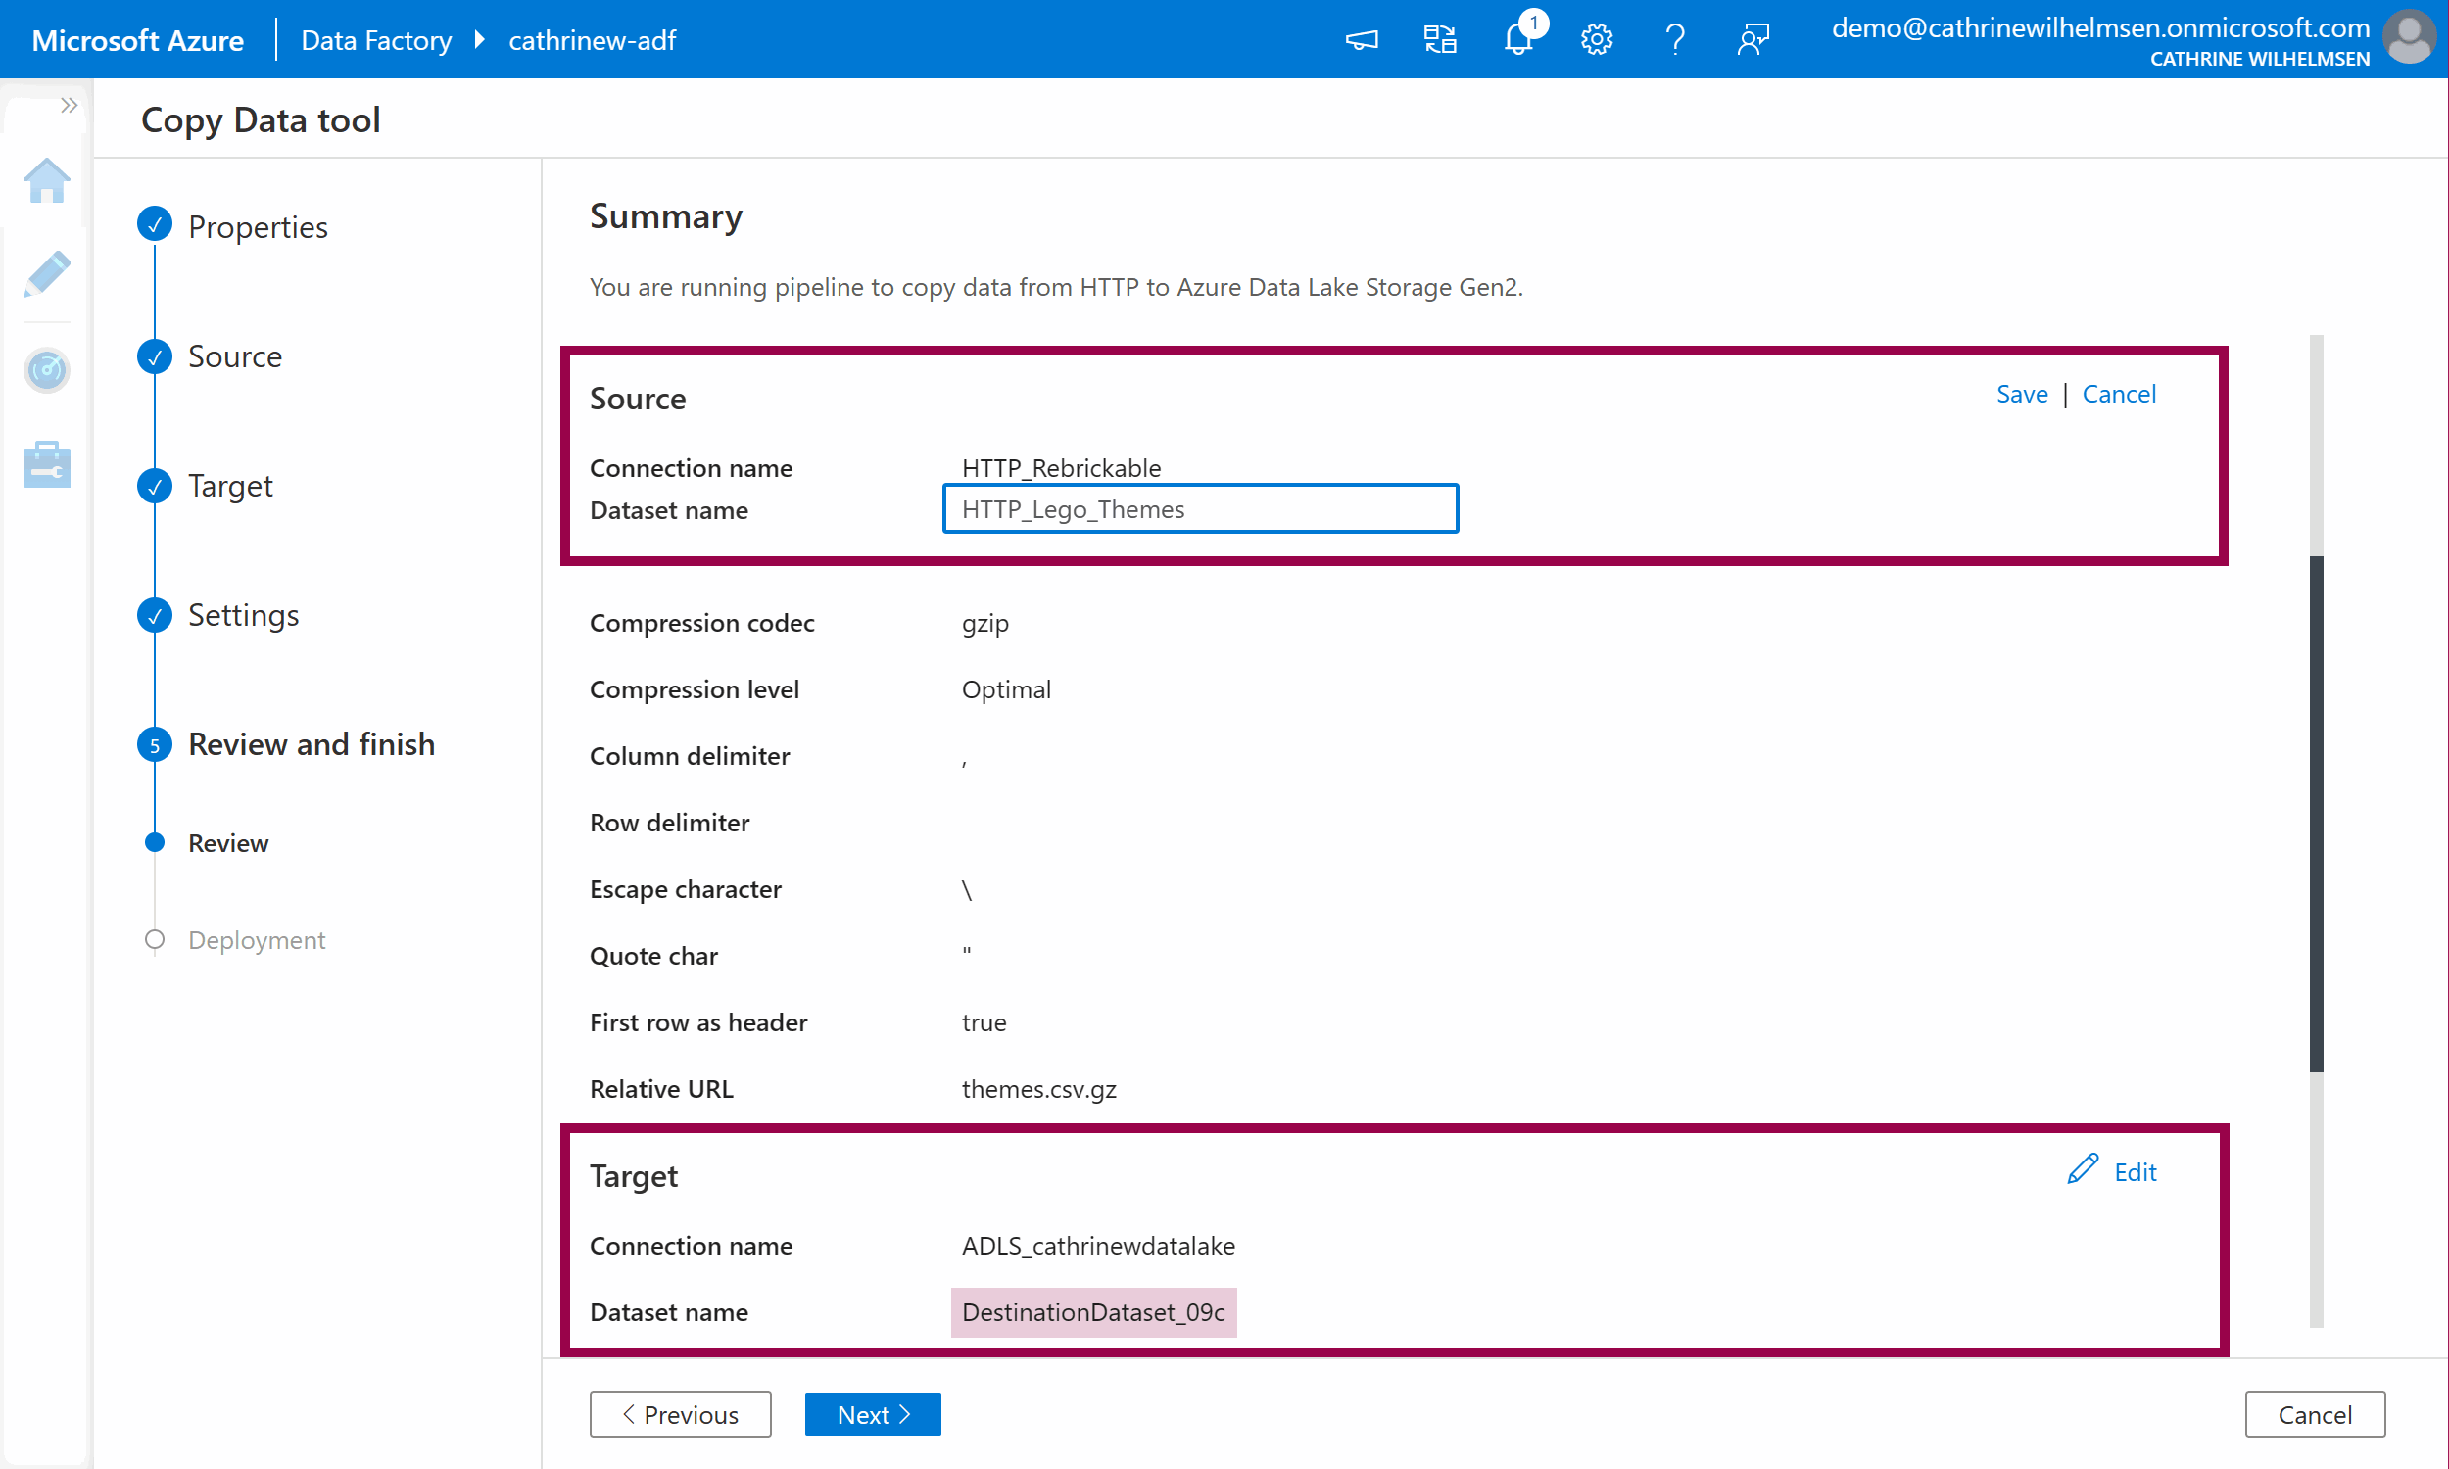Image resolution: width=2449 pixels, height=1469 pixels.
Task: Open the Manage toolbox icon in sidebar
Action: tap(46, 464)
